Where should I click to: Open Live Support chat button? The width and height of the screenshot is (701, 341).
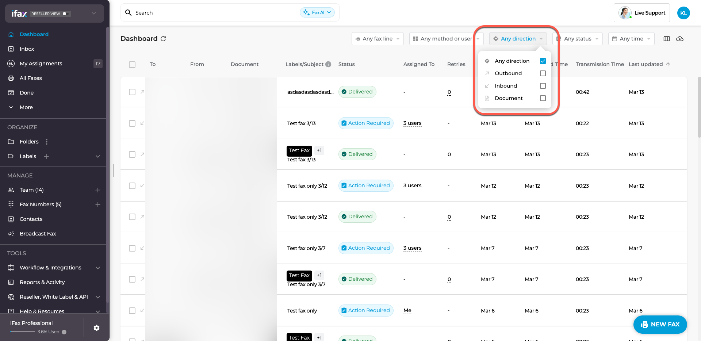642,13
